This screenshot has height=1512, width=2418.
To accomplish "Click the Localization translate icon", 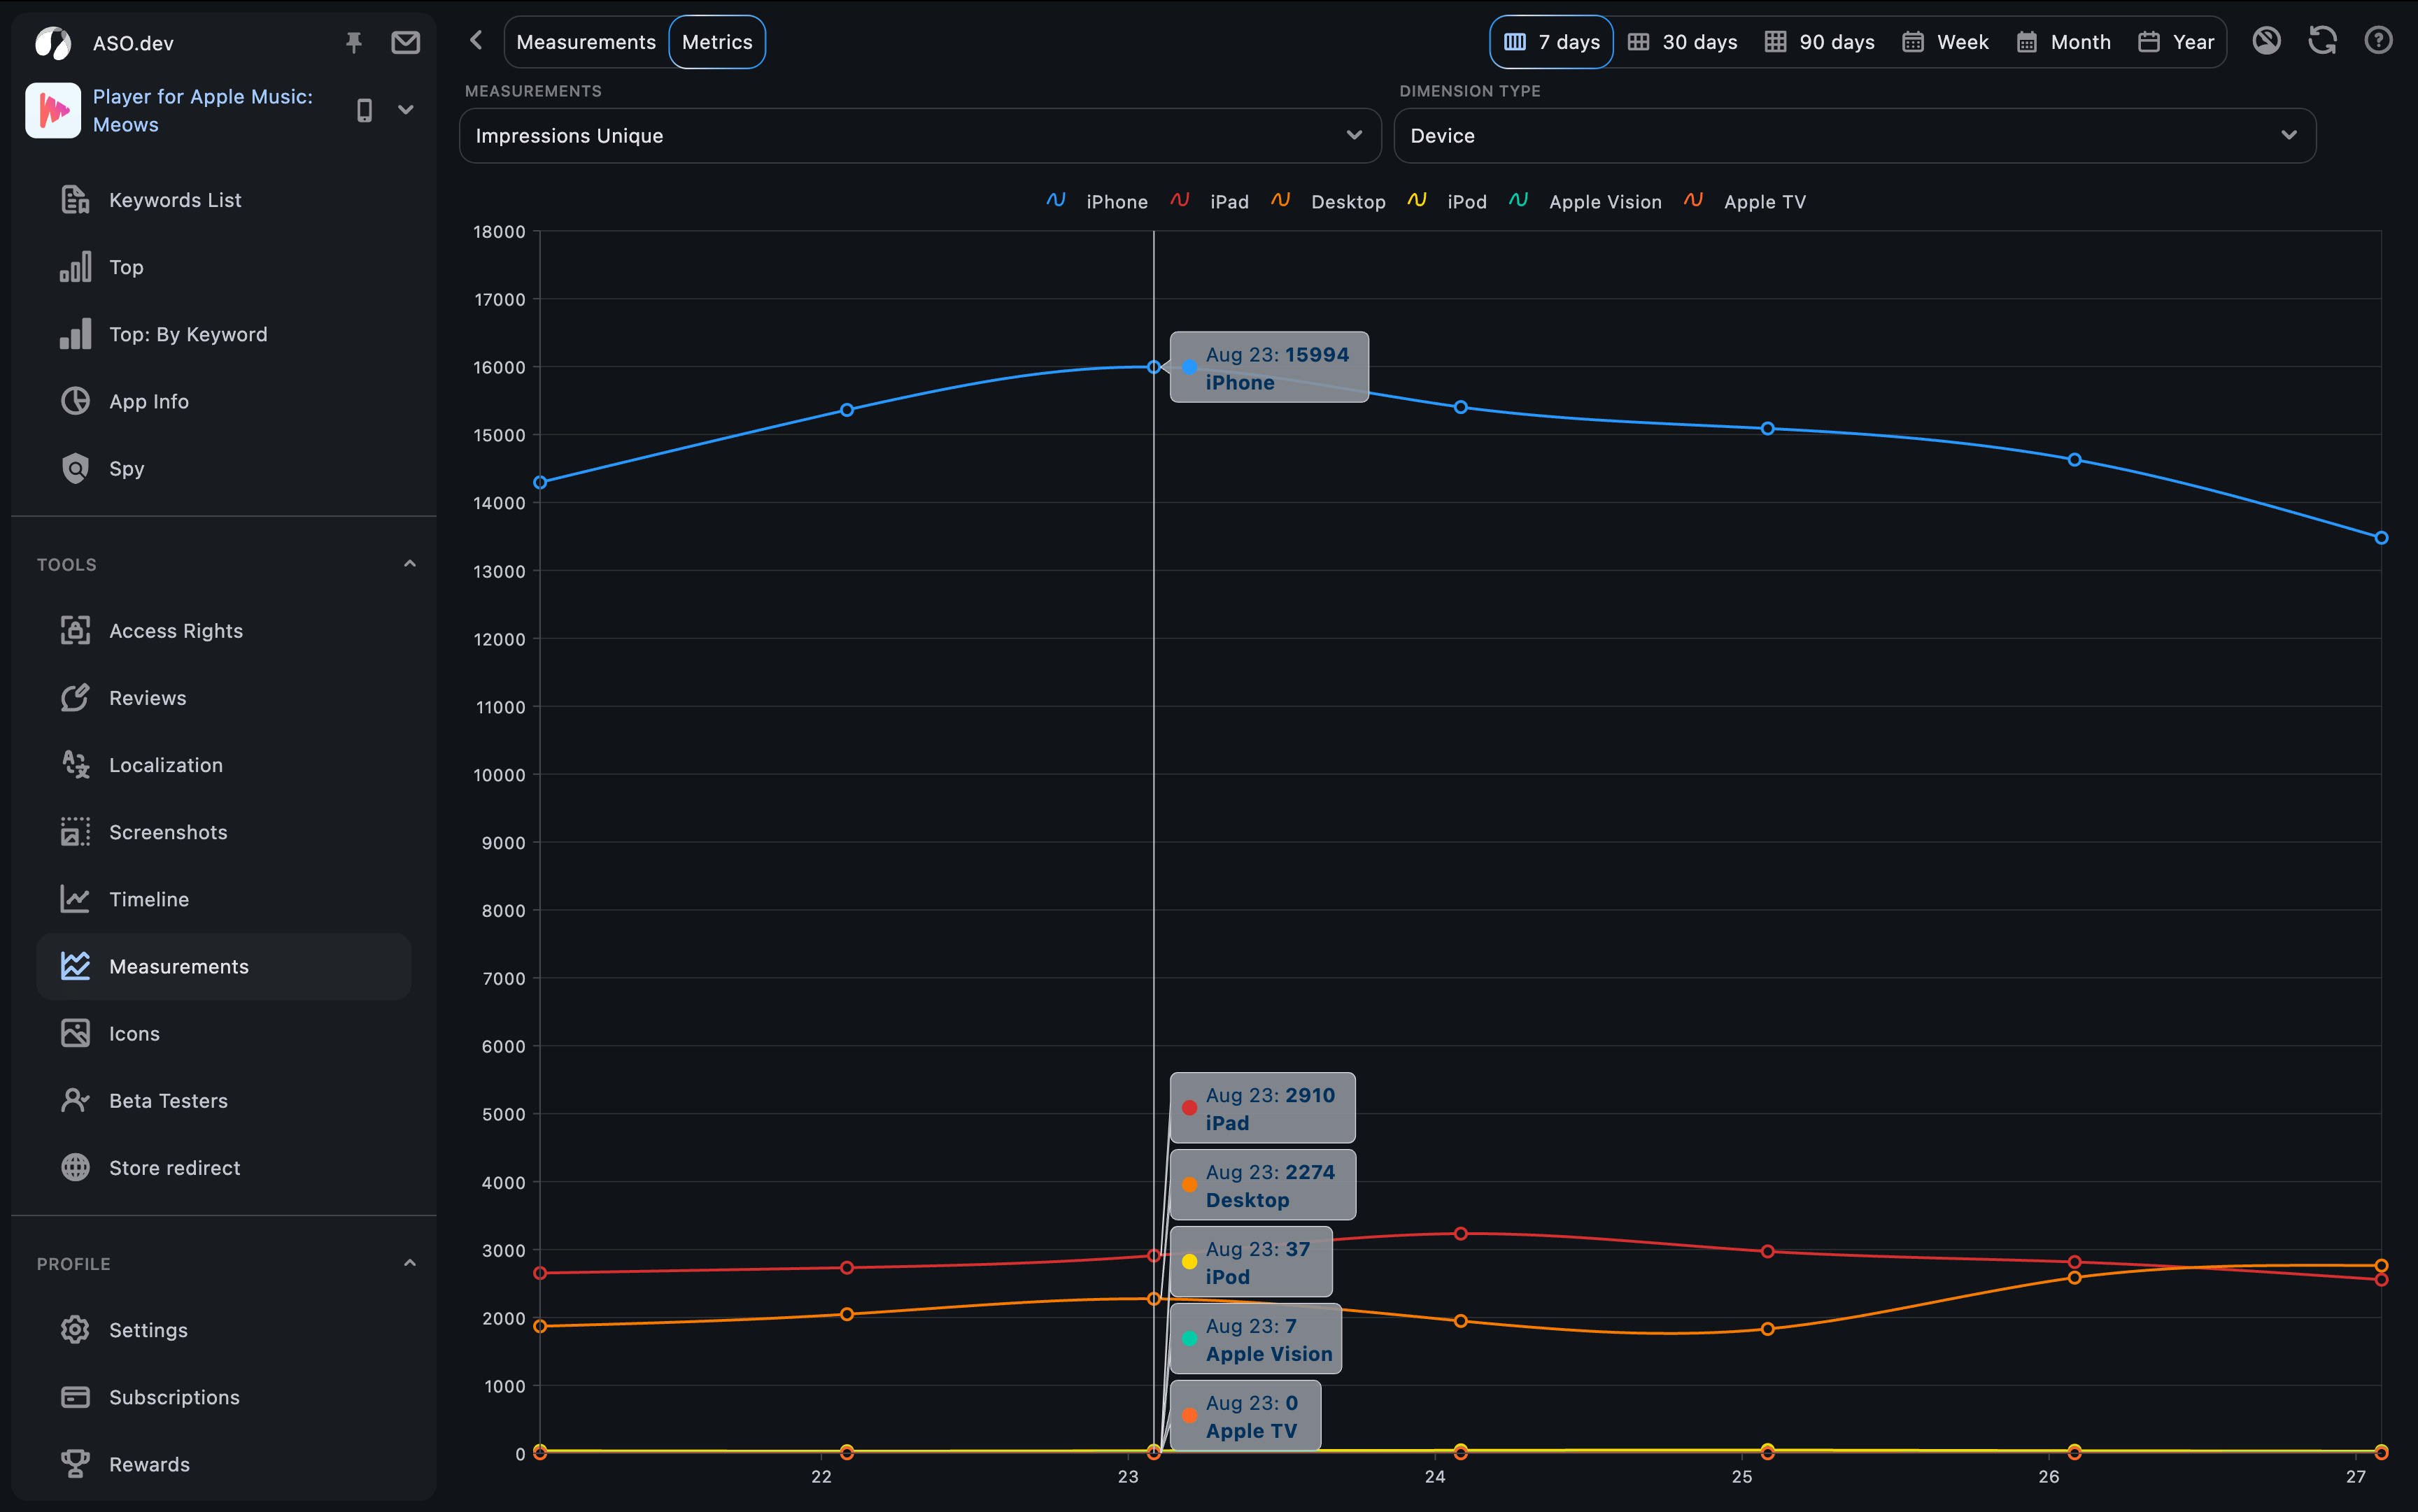I will click(75, 764).
